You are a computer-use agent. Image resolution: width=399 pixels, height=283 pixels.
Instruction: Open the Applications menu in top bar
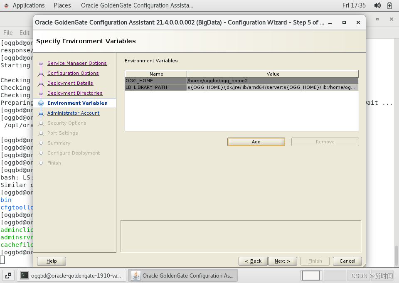point(29,5)
